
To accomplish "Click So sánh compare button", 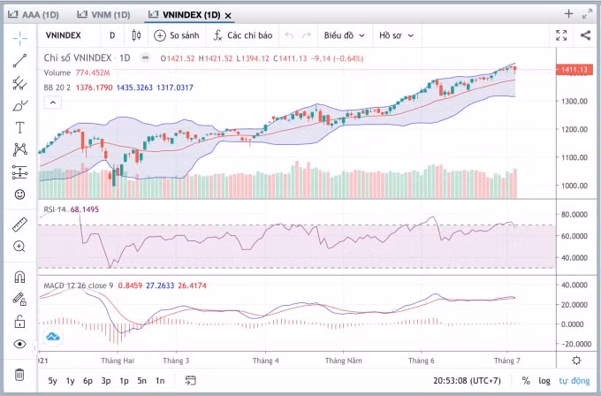I will [176, 35].
